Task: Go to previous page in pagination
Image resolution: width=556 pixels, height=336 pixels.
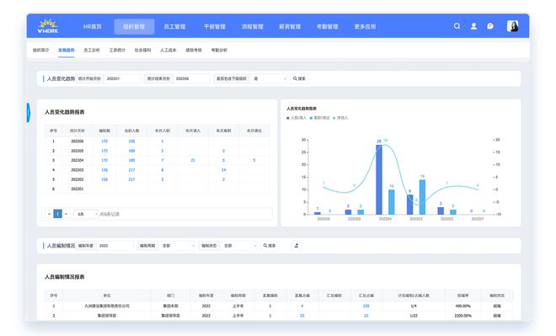Action: (x=49, y=214)
